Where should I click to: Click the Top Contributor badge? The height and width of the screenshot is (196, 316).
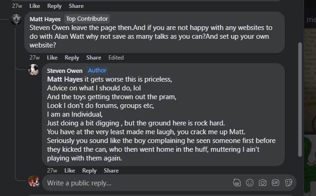click(x=87, y=19)
